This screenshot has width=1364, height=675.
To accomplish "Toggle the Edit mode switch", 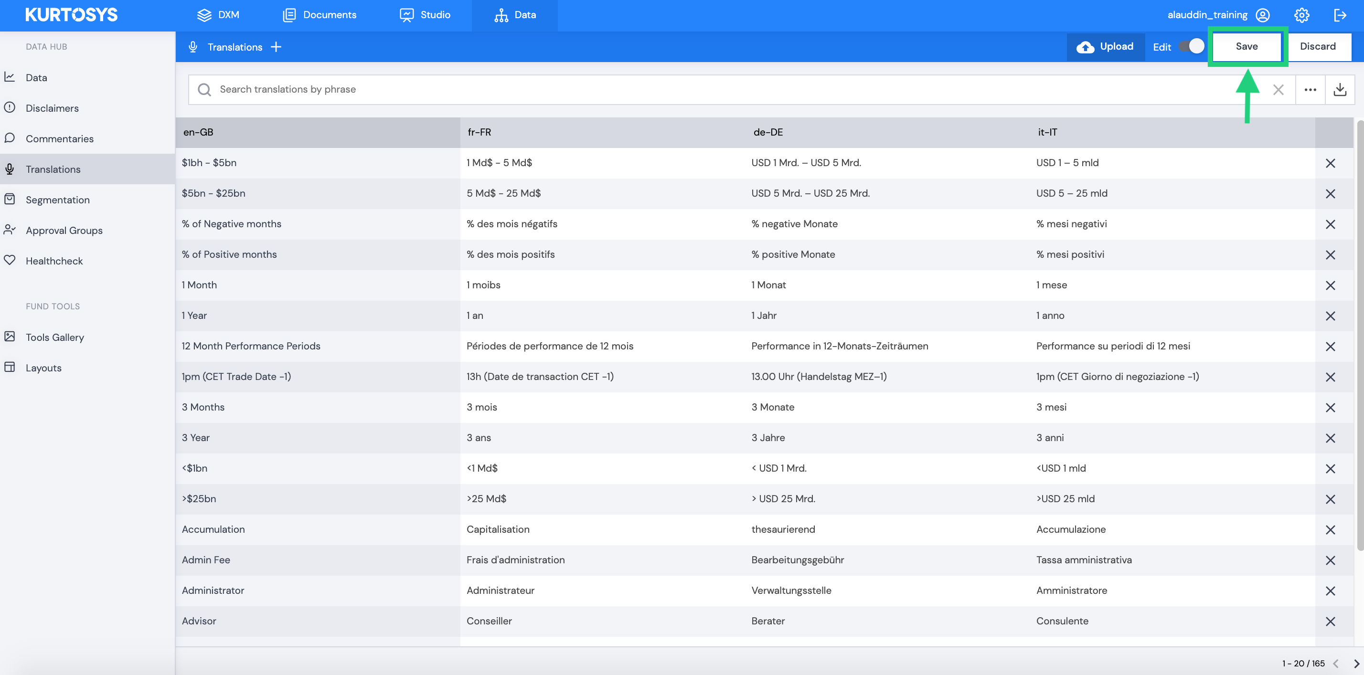I will point(1192,46).
